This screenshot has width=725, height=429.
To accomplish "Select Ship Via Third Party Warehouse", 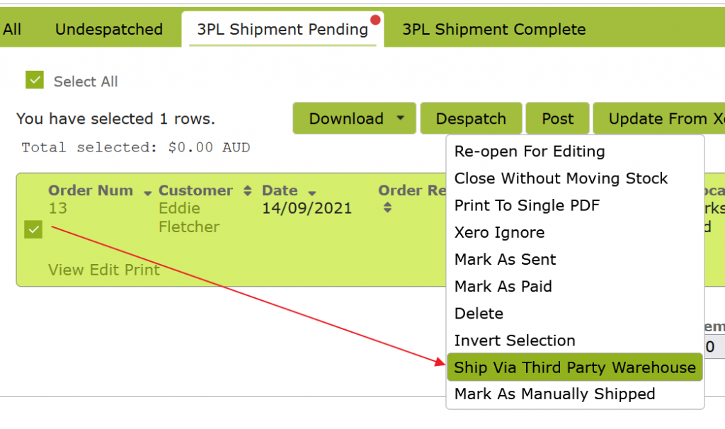I will pos(574,367).
